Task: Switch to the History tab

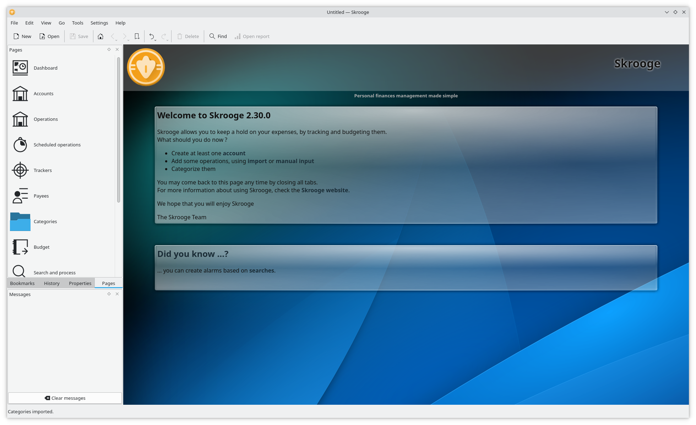Action: [x=52, y=283]
